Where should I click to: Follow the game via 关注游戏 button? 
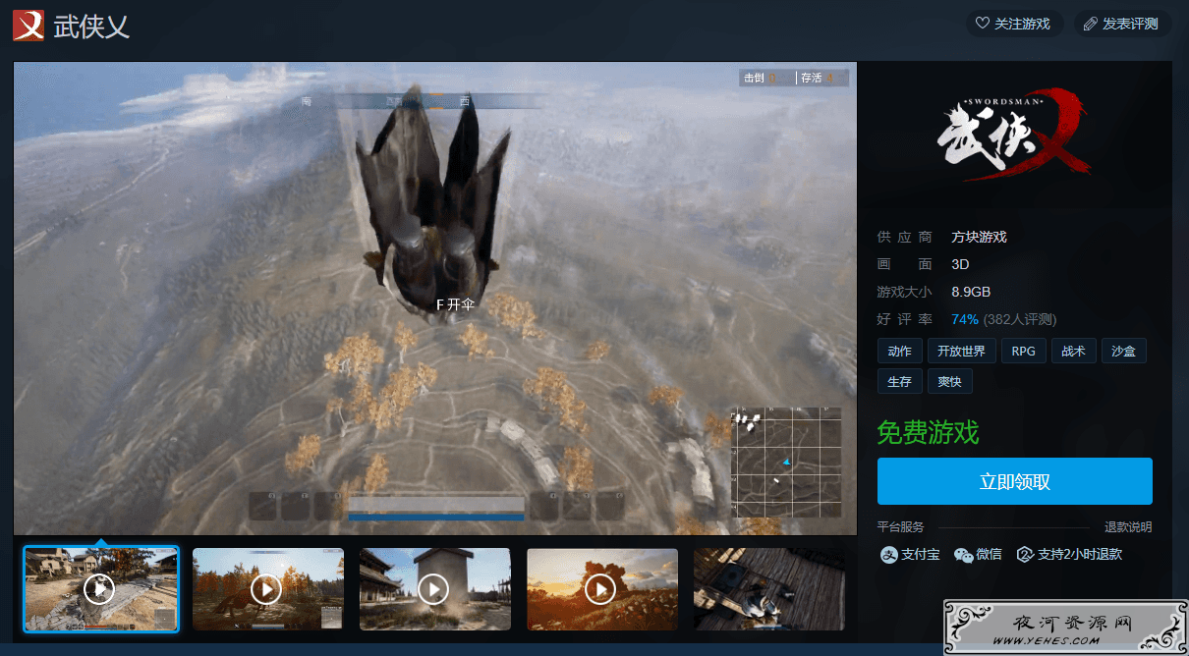pyautogui.click(x=1014, y=24)
